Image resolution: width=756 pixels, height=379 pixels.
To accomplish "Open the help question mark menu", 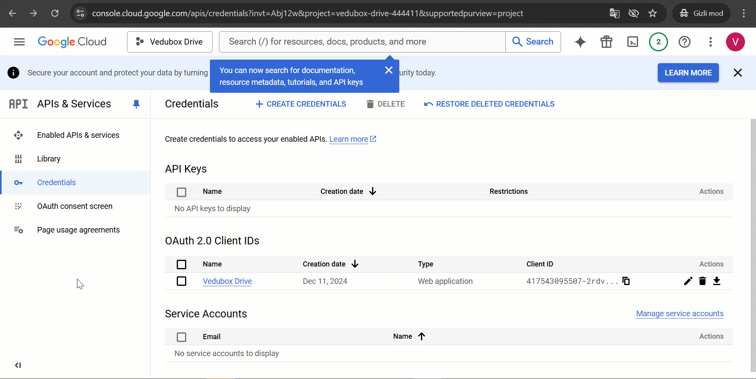I will [x=684, y=42].
